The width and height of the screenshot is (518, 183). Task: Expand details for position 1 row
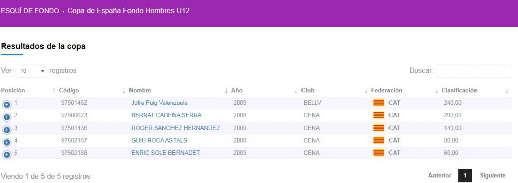click(x=6, y=105)
